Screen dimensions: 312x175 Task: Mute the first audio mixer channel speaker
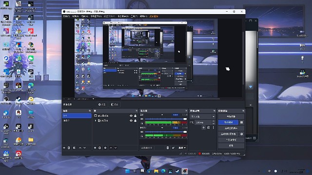pos(142,119)
